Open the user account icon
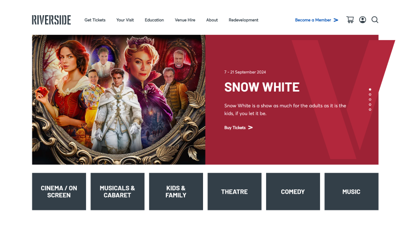This screenshot has width=410, height=232. click(363, 20)
